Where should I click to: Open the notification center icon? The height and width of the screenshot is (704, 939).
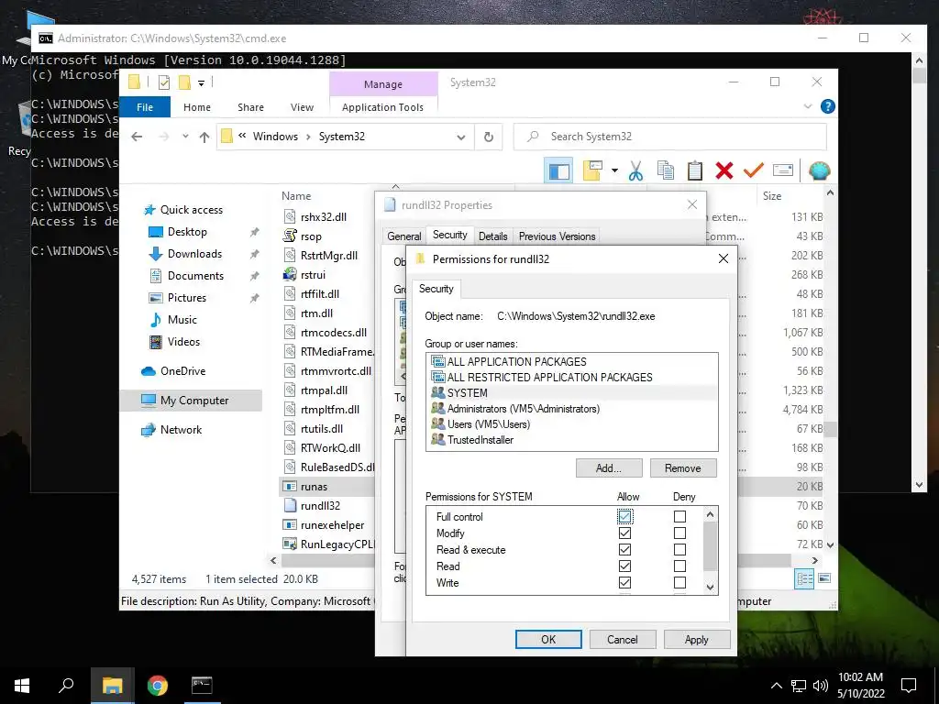tap(909, 686)
